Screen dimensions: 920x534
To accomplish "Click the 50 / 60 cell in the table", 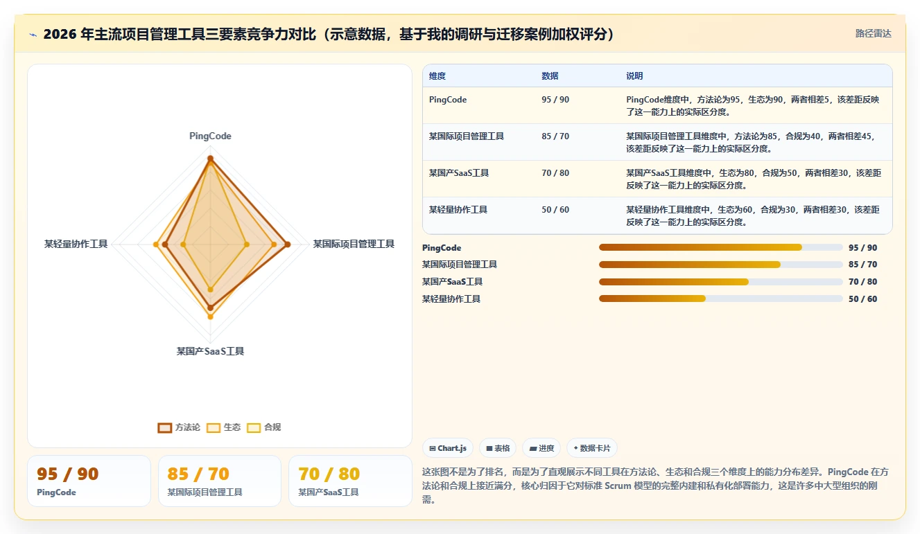I will click(x=555, y=210).
